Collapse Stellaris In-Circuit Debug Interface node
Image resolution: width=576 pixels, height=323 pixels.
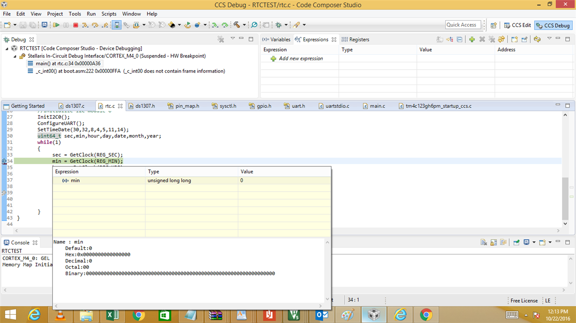pos(15,56)
